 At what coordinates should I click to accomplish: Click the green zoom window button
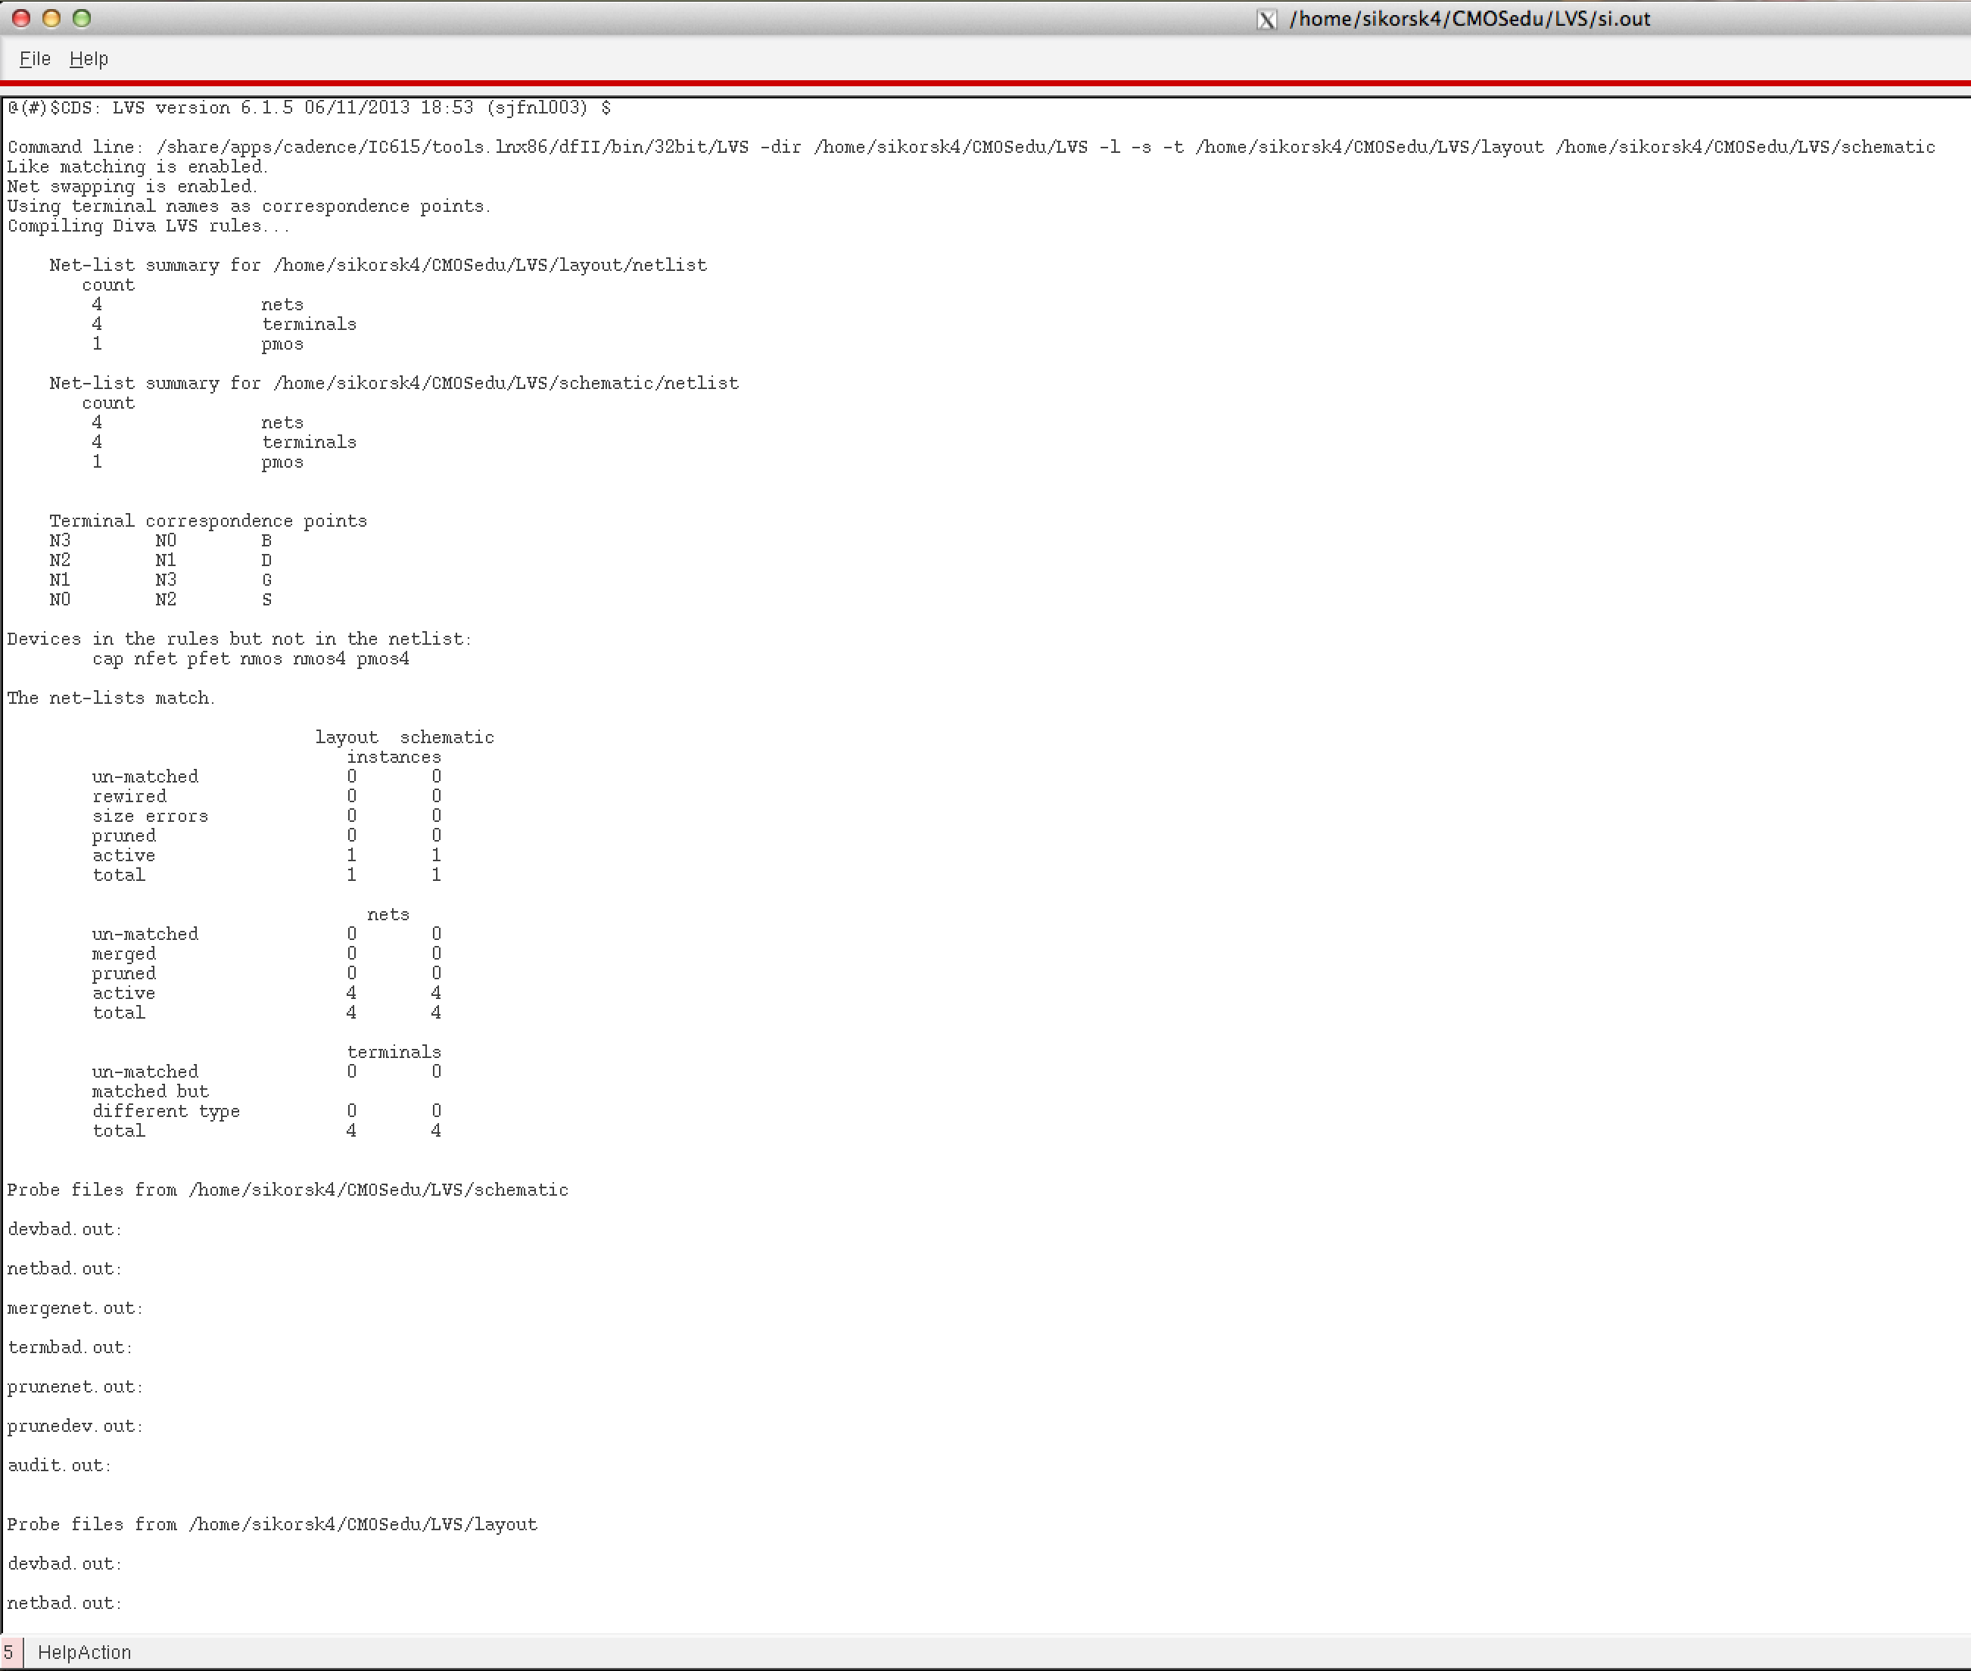(83, 18)
